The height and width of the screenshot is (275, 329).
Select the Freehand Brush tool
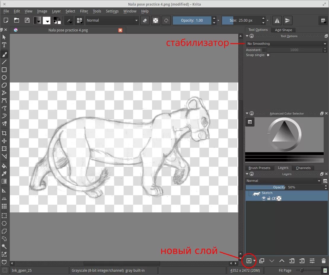4,54
